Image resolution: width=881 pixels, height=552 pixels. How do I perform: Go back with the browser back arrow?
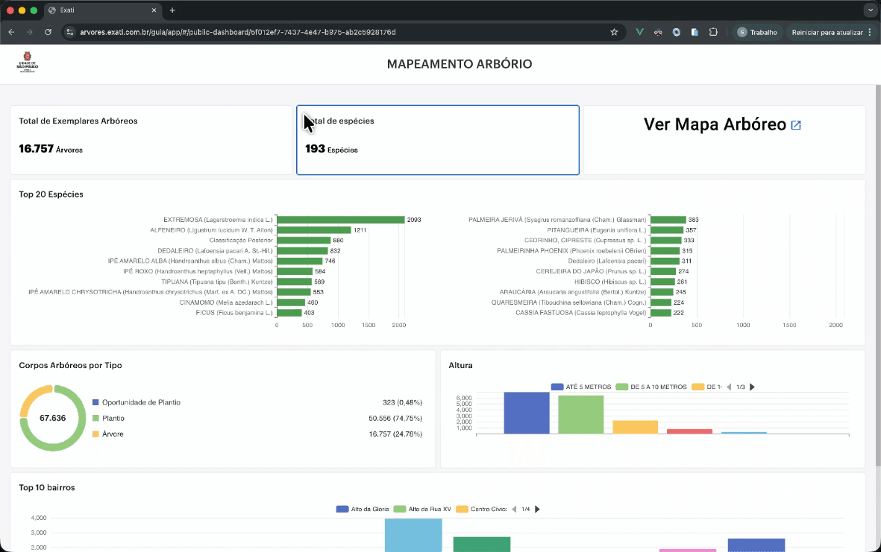(x=11, y=33)
